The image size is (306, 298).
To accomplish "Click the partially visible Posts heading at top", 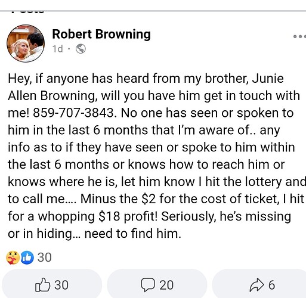I will (x=28, y=11).
